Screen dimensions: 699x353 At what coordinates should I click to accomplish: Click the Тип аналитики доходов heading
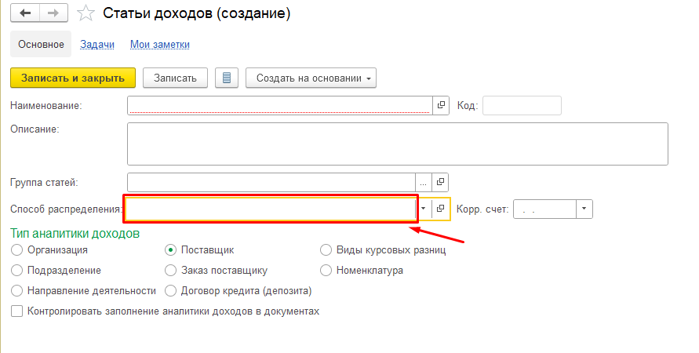pos(75,233)
